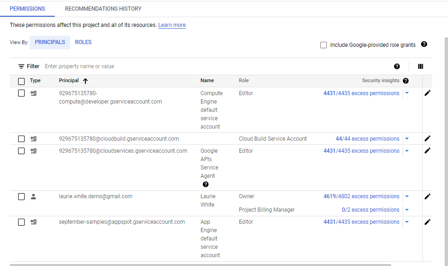Click help icon beside Google APIs Service Agent

click(206, 184)
